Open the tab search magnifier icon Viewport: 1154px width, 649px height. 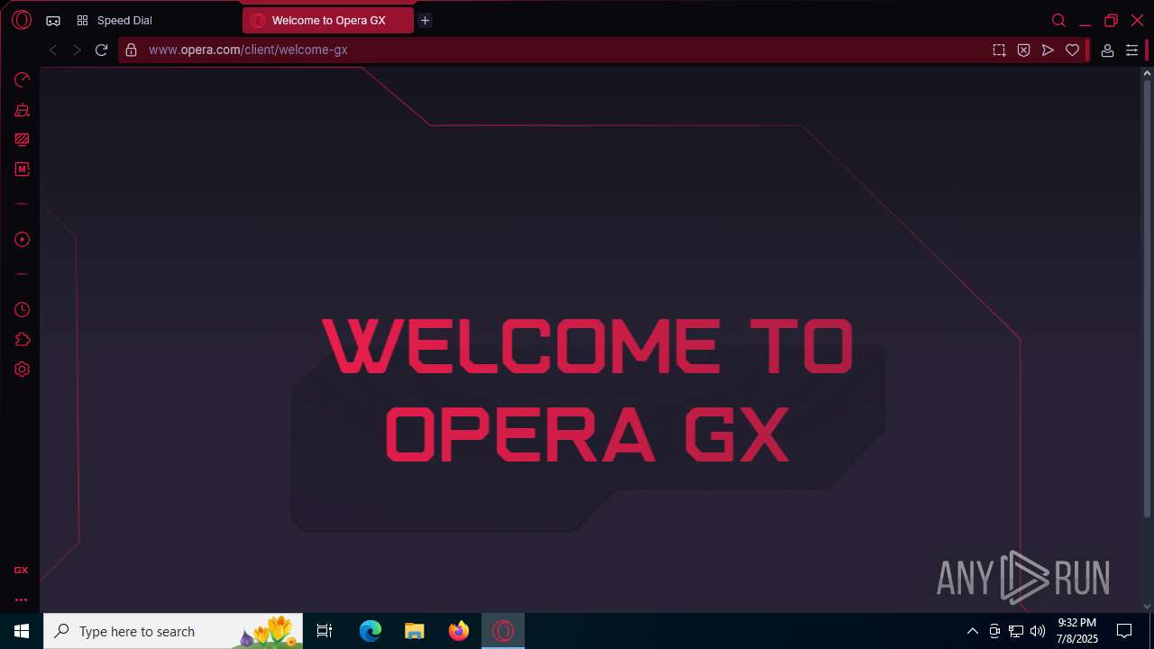click(x=1058, y=21)
